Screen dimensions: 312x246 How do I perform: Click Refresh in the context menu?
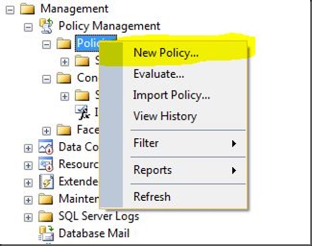tap(152, 197)
